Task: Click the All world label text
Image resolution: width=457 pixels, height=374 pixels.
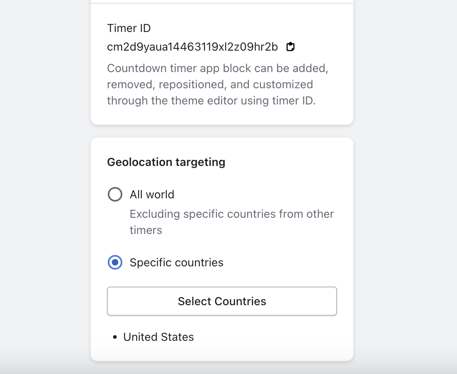Action: (x=152, y=195)
